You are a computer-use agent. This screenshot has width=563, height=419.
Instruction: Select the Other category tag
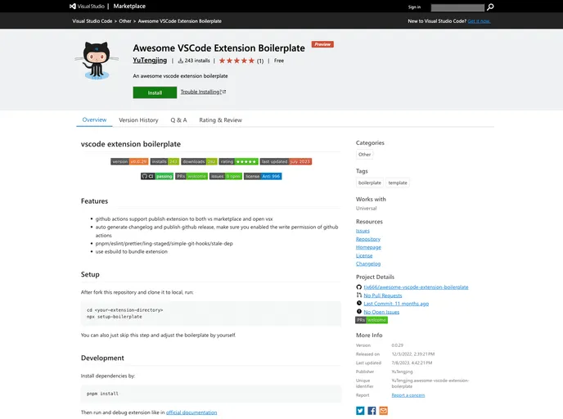tap(364, 155)
